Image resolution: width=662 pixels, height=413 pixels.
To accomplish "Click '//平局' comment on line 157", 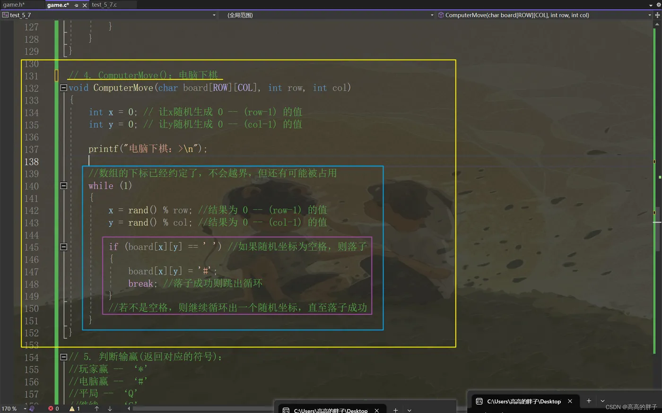I will (x=103, y=394).
